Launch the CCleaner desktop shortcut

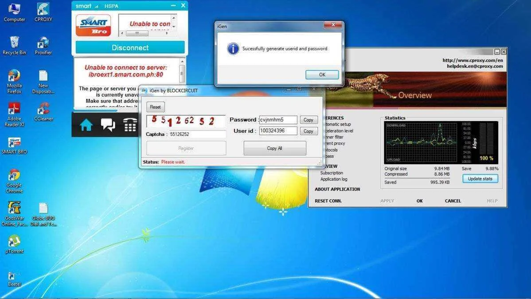43,112
